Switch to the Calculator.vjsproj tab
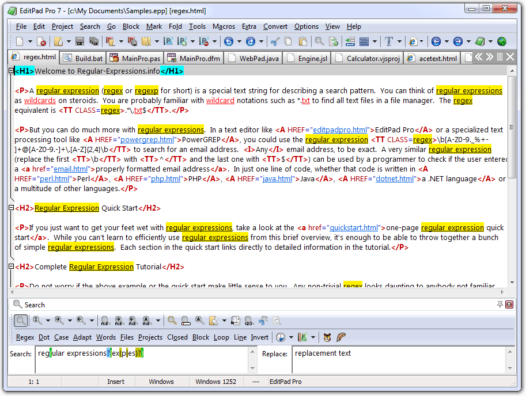 [x=368, y=58]
